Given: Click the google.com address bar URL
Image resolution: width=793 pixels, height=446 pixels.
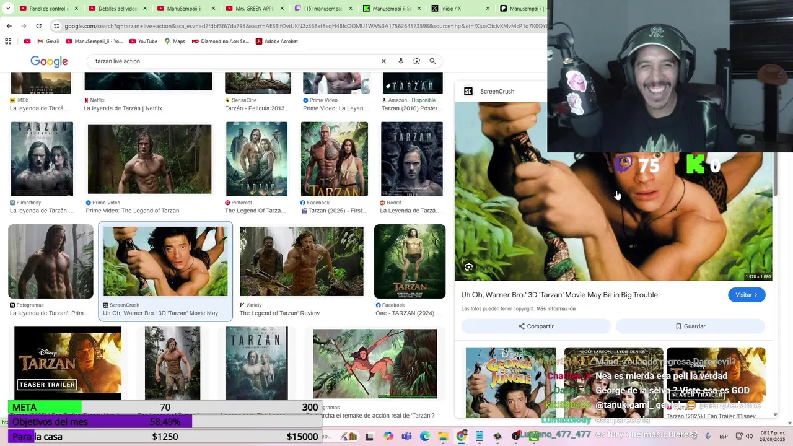Looking at the screenshot, I should click(x=304, y=26).
